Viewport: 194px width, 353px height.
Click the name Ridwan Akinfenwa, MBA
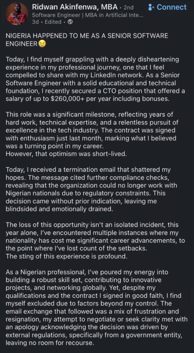[75, 7]
